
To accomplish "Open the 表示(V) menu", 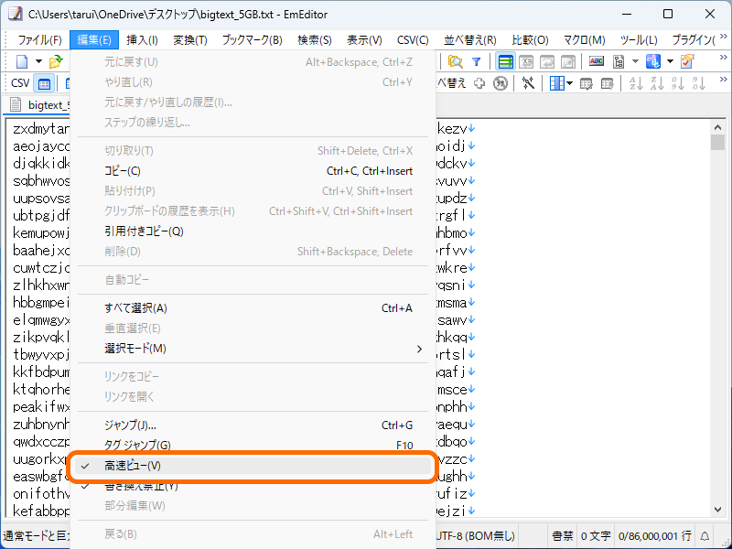I will tap(364, 39).
